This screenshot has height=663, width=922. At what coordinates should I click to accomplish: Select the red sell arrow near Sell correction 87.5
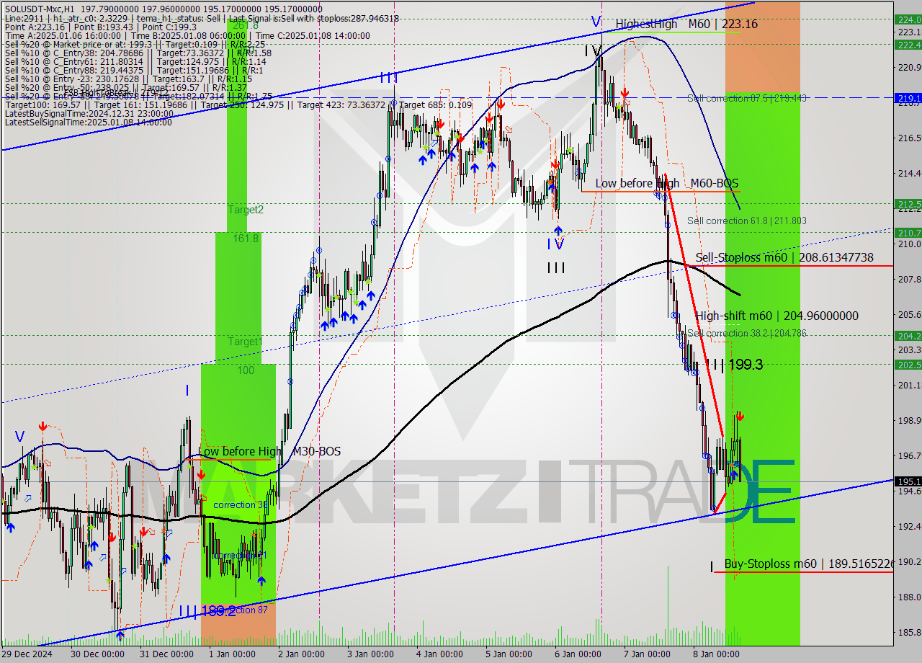click(625, 93)
